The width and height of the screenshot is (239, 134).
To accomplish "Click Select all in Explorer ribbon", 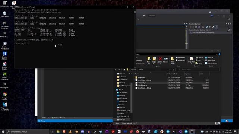I will click(x=209, y=58).
